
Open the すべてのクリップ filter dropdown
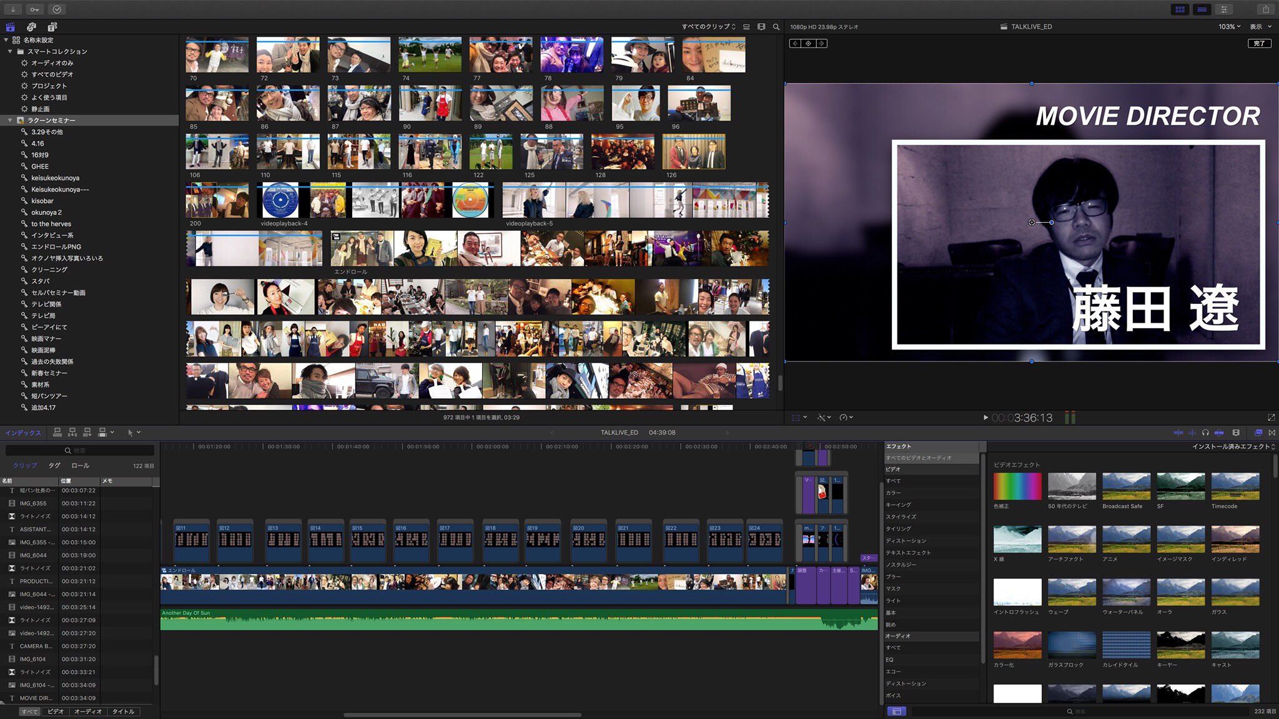pos(708,27)
